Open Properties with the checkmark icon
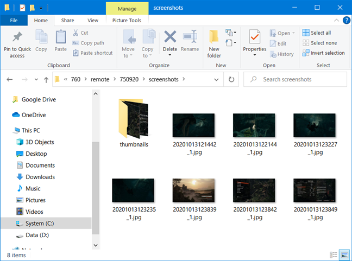 pyautogui.click(x=255, y=36)
